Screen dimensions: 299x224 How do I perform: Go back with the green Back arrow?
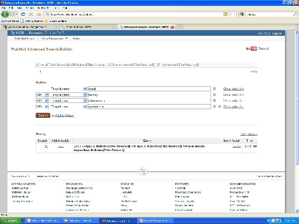click(x=5, y=14)
